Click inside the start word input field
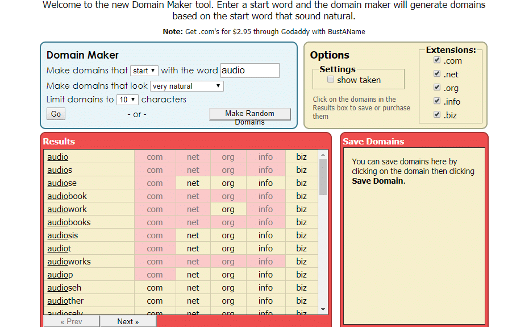This screenshot has height=327, width=512. coord(249,71)
